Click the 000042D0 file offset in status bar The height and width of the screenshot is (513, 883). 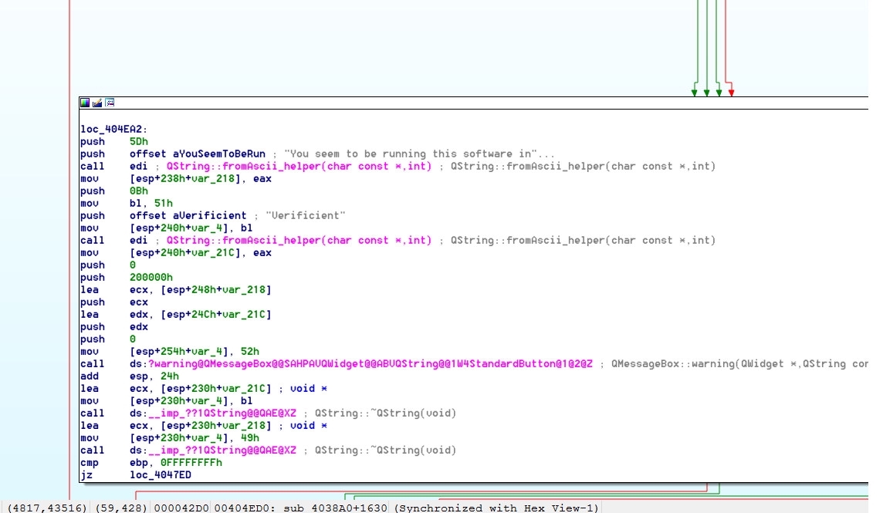pyautogui.click(x=181, y=508)
